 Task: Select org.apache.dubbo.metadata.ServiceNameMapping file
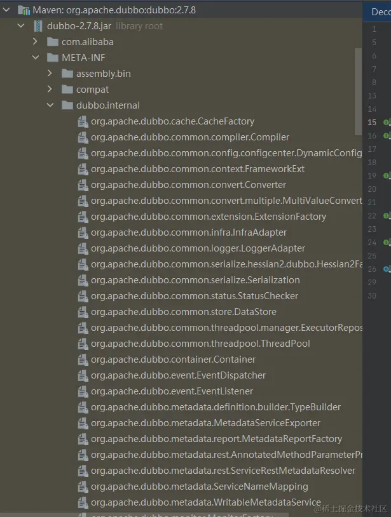pos(200,487)
